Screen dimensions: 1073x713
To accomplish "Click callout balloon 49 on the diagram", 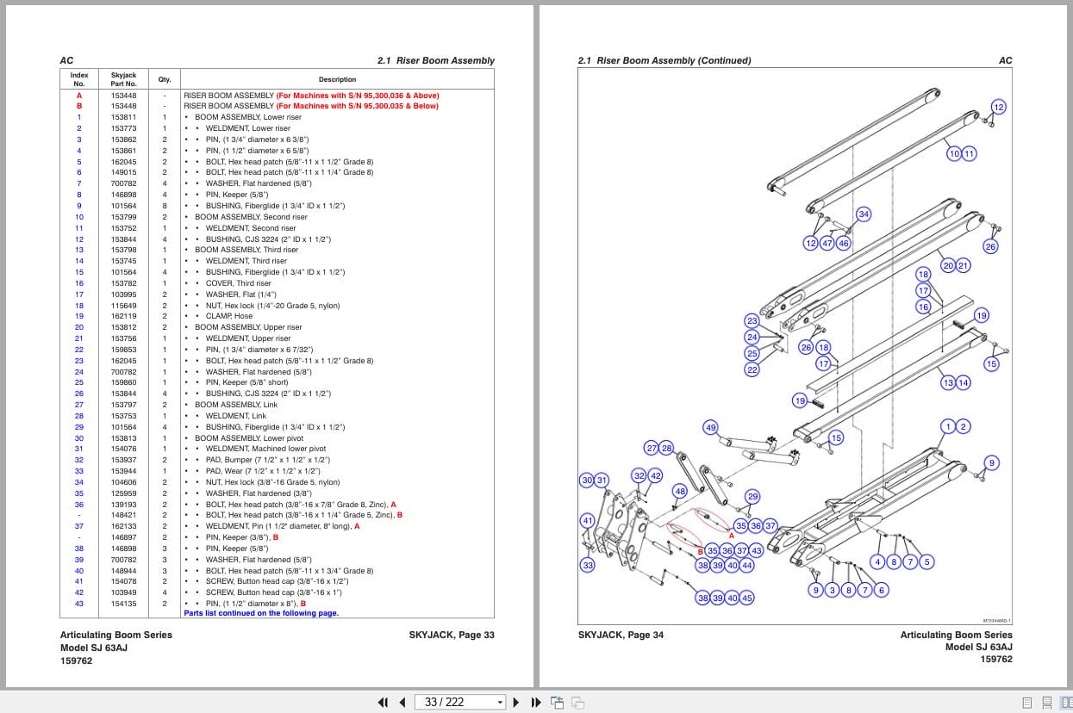I will pyautogui.click(x=711, y=426).
